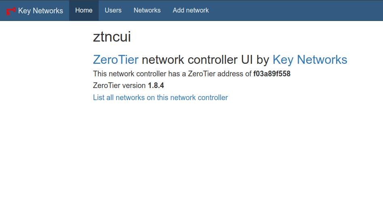Open the Key Networks link in the heading

point(310,60)
